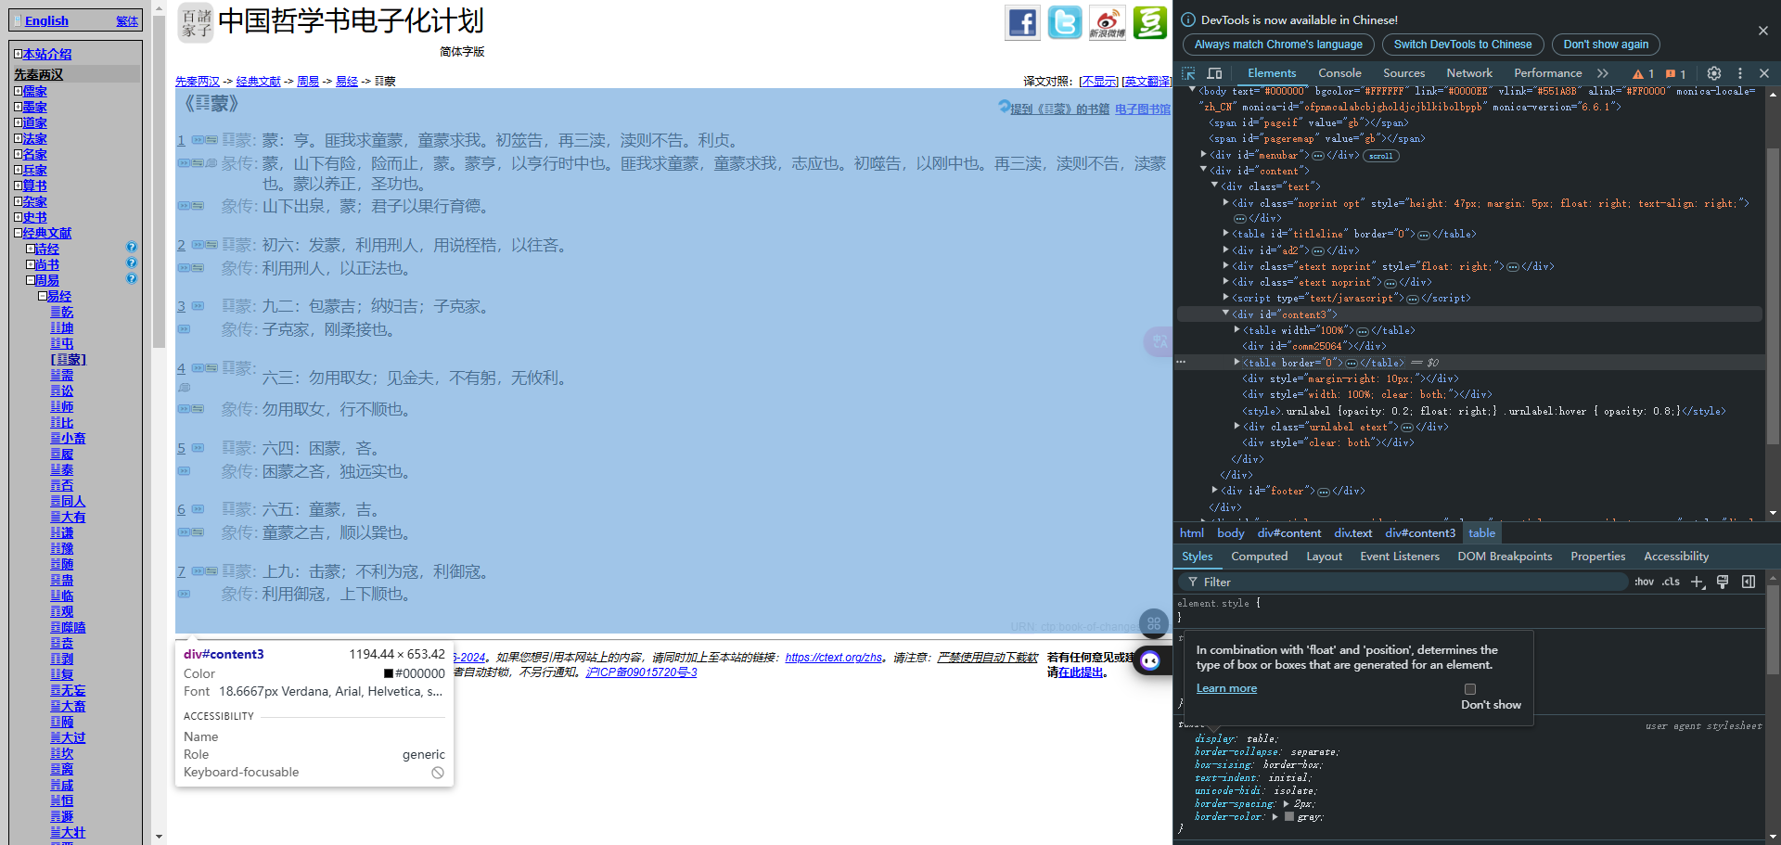This screenshot has height=845, width=1781.
Task: Follow the Learn more tooltip link
Action: click(1226, 688)
